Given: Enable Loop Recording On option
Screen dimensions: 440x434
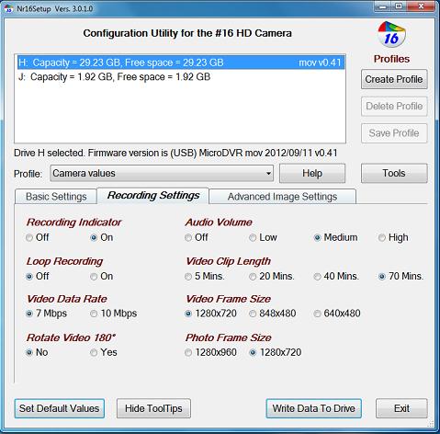Looking at the screenshot, I should tap(94, 277).
